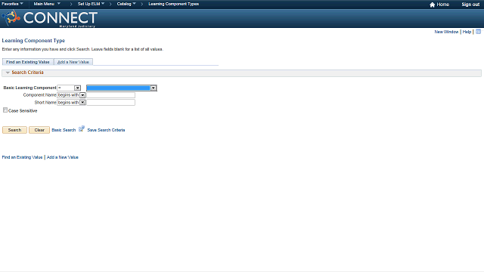Expand the Main Menu dropdown
This screenshot has height=272, width=484.
tap(47, 4)
